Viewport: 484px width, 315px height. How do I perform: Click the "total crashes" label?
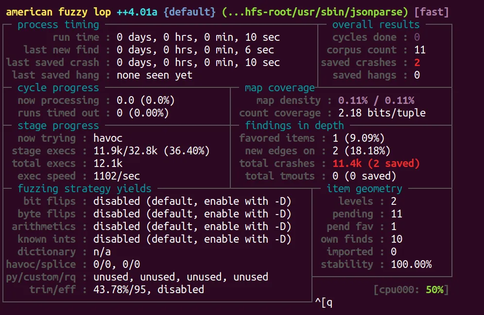(277, 164)
